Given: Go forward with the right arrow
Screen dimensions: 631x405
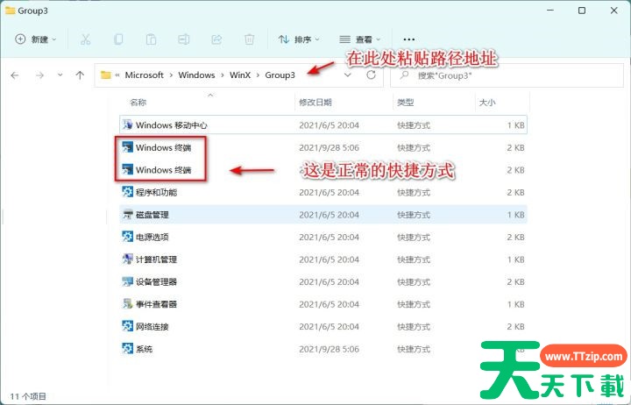Looking at the screenshot, I should tap(39, 75).
